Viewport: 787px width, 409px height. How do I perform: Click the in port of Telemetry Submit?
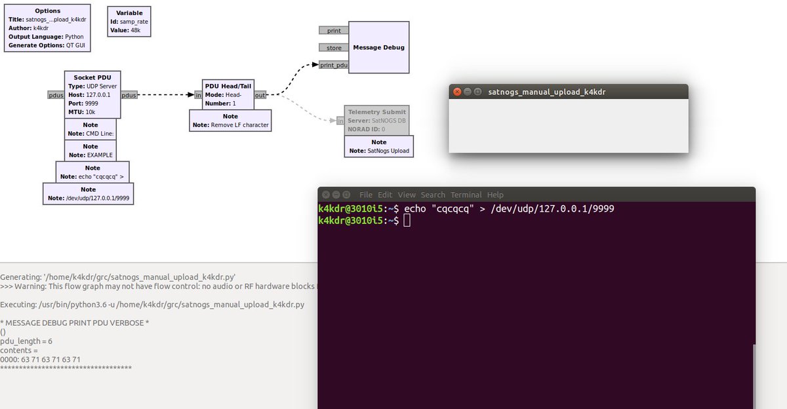tap(341, 121)
